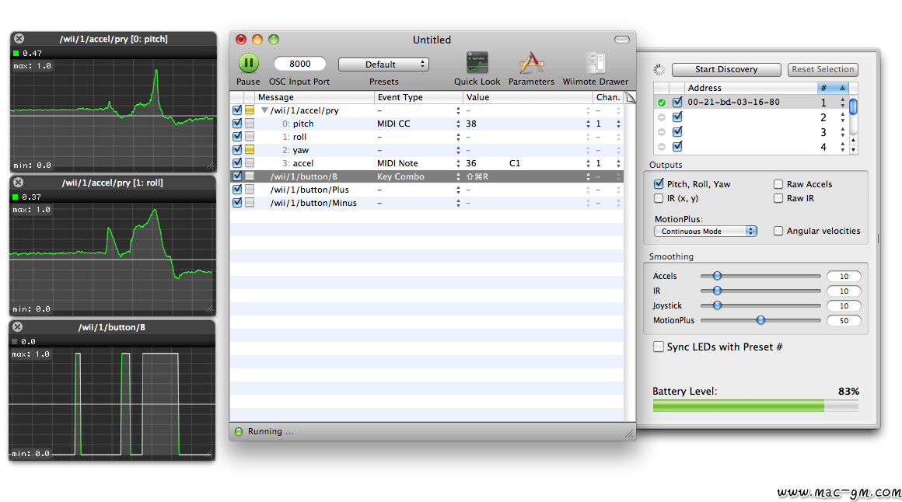Open event type popup for pitch MIDI CC

pos(459,124)
